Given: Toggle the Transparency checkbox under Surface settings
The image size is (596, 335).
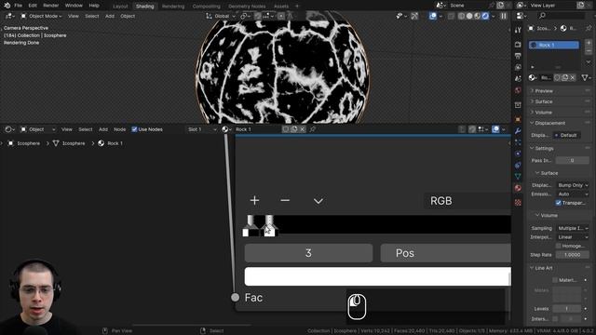Looking at the screenshot, I should 558,203.
